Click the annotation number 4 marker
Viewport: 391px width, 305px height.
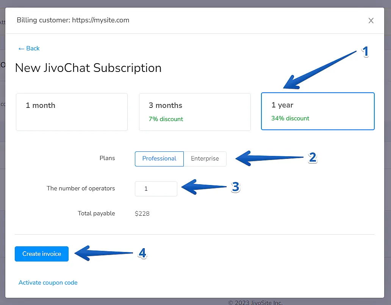click(142, 253)
